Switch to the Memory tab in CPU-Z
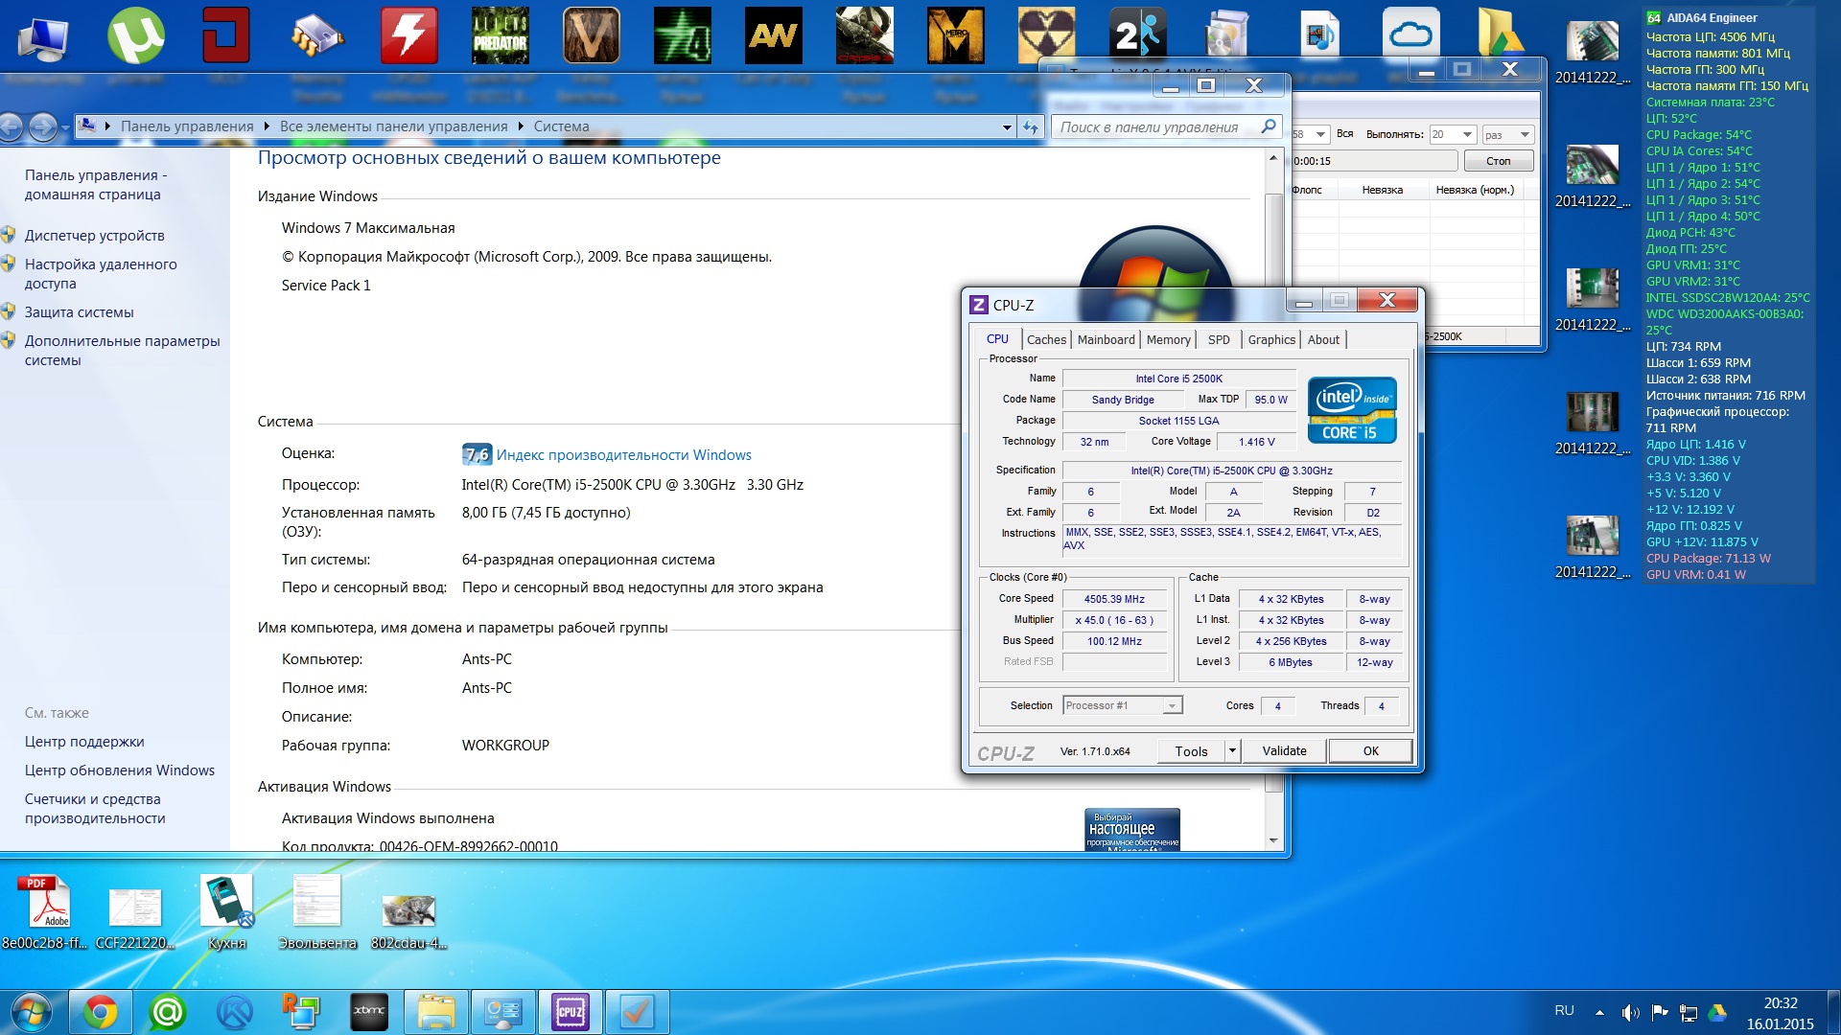This screenshot has height=1035, width=1841. [x=1168, y=340]
